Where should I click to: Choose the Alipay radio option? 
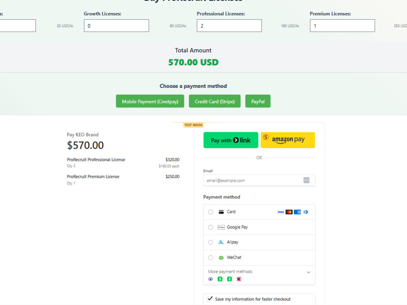pyautogui.click(x=210, y=242)
